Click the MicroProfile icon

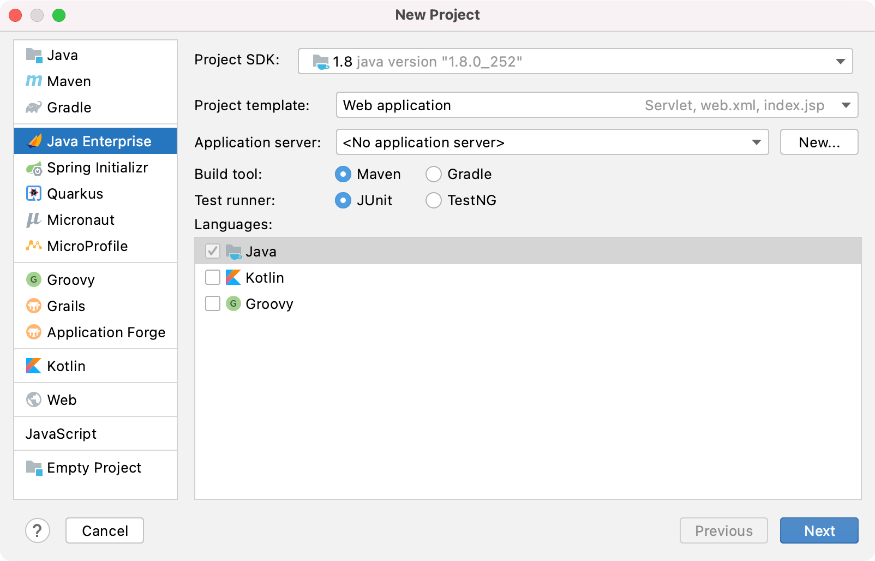(x=34, y=246)
